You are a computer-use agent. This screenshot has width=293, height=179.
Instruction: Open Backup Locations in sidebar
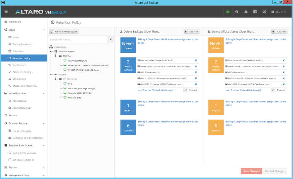(x=22, y=44)
